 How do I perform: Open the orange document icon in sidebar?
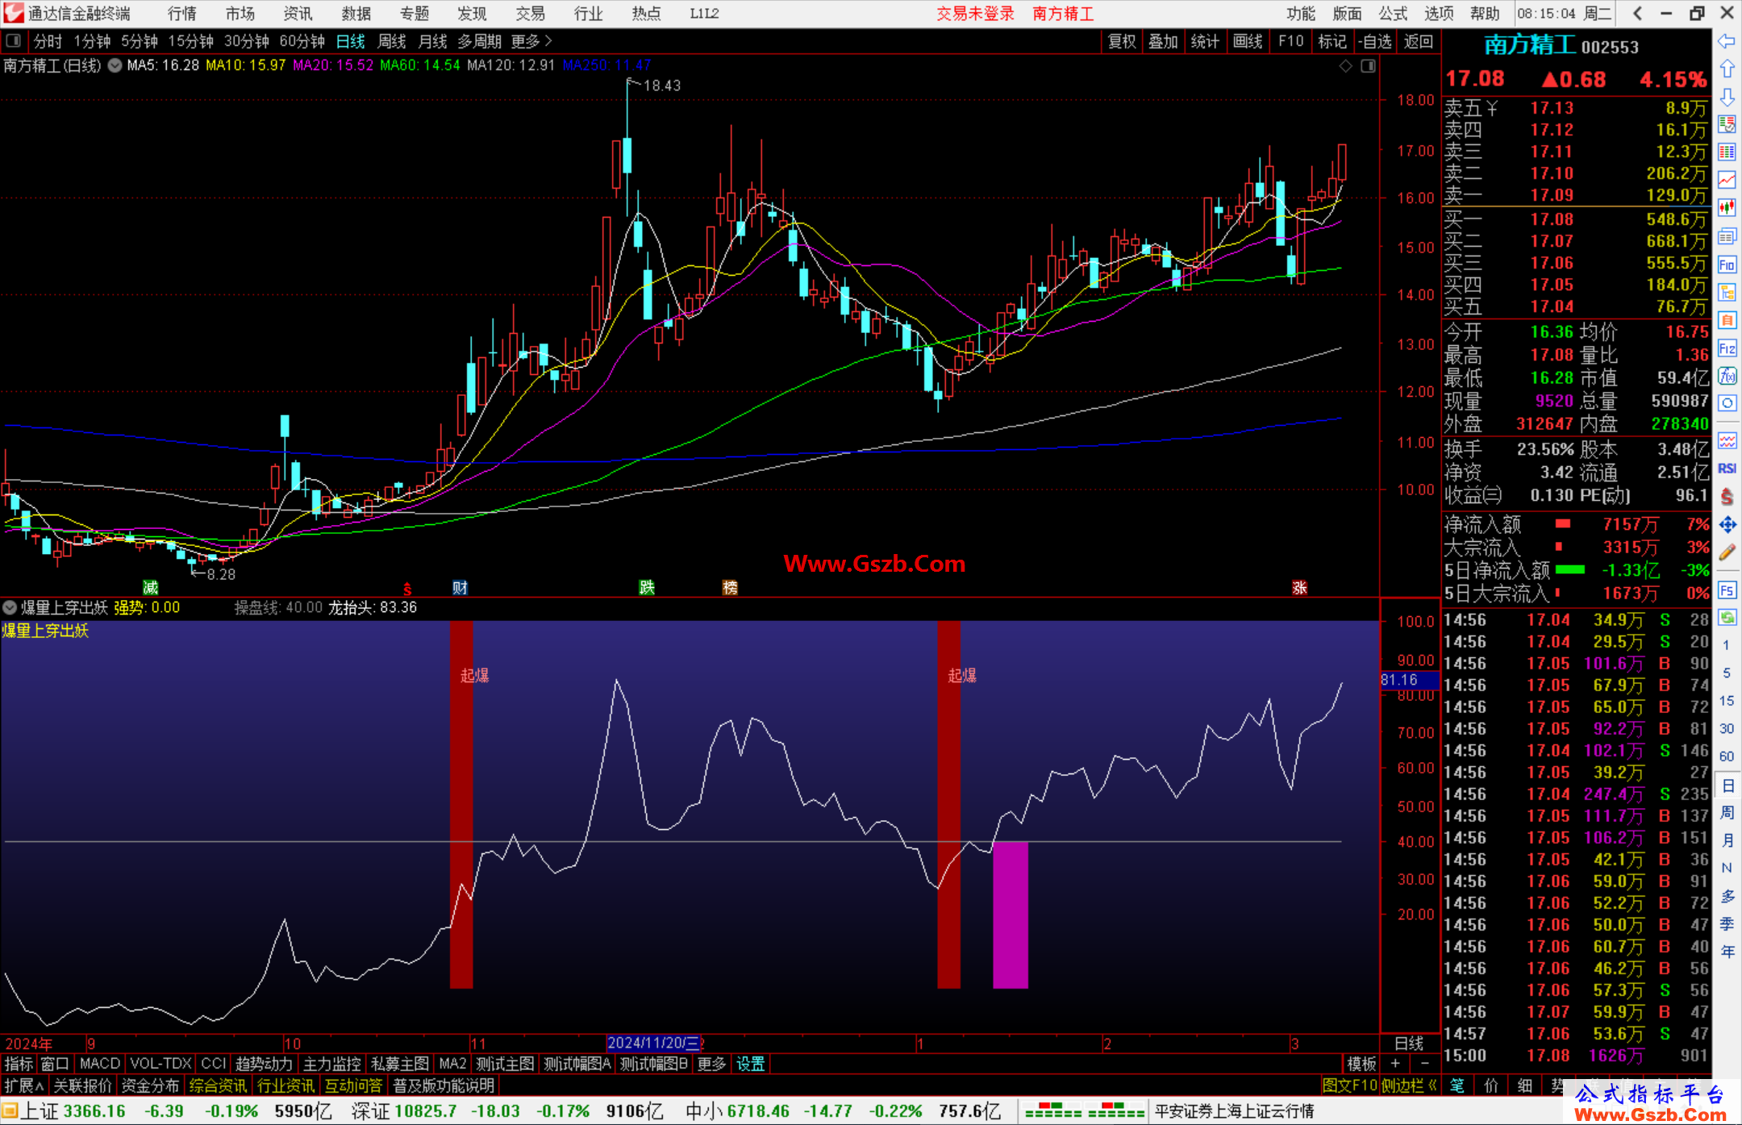[1727, 320]
